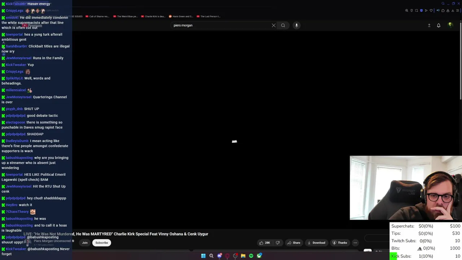Join the channel membership

[x=85, y=243]
